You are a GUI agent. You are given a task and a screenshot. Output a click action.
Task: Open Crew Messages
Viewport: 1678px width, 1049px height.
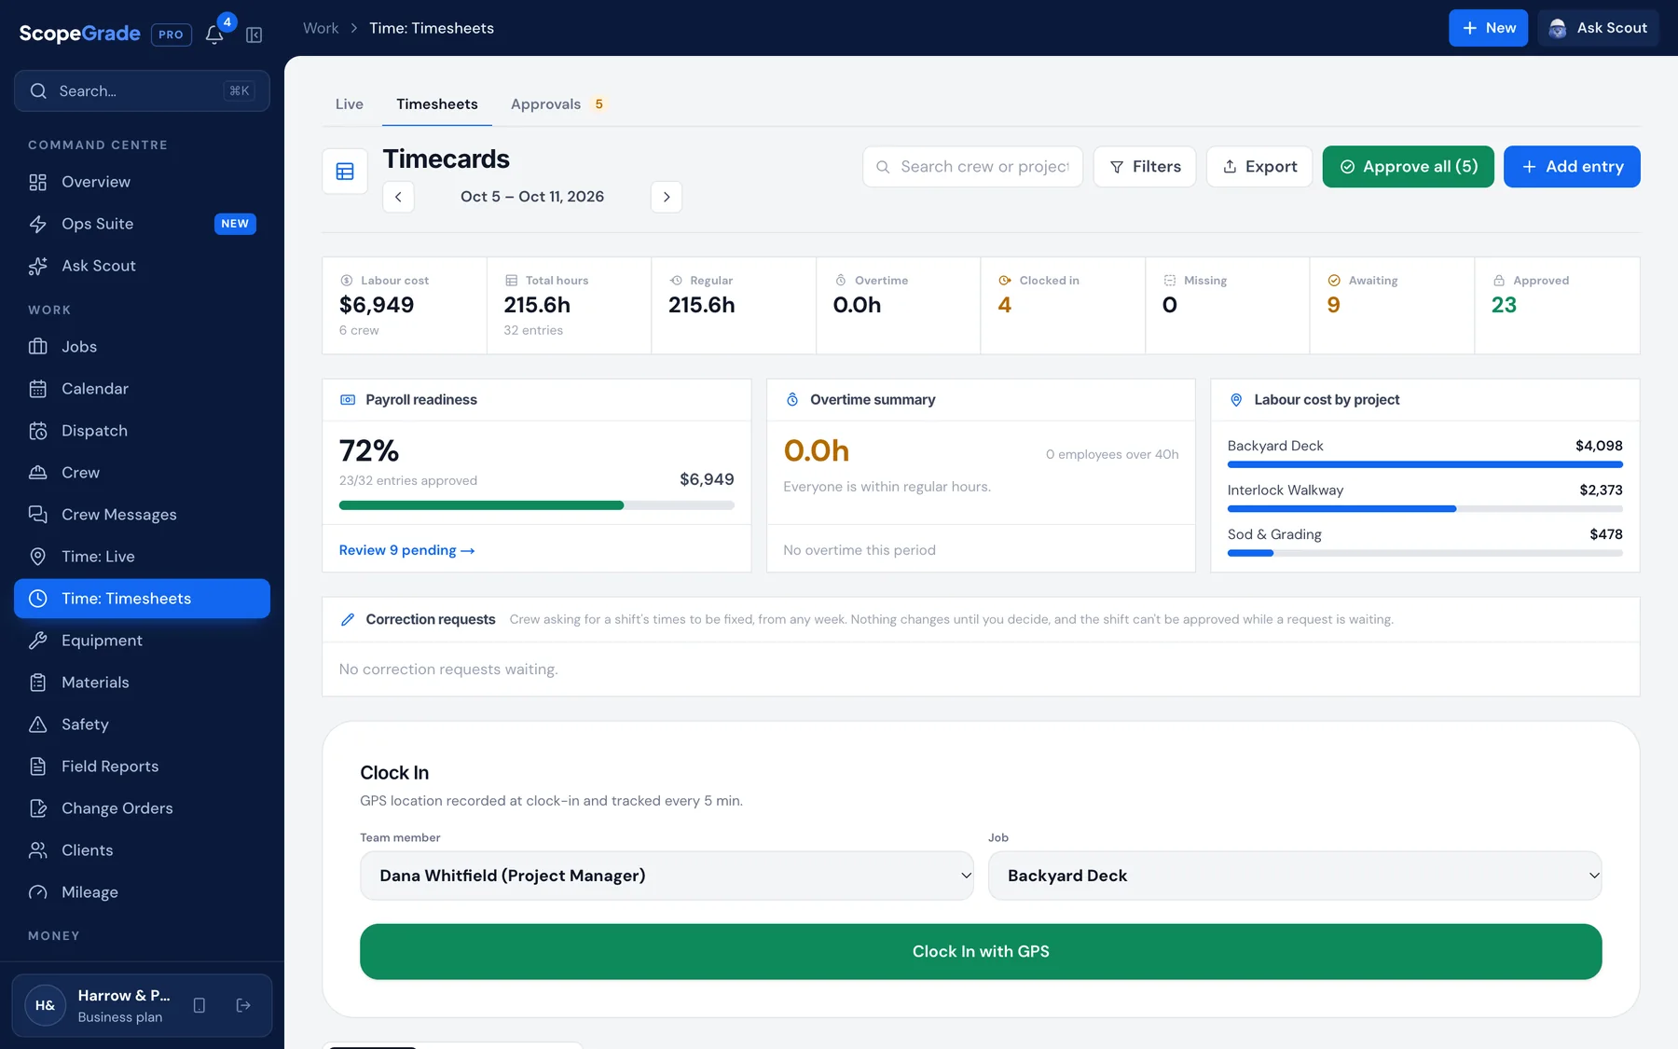142,515
